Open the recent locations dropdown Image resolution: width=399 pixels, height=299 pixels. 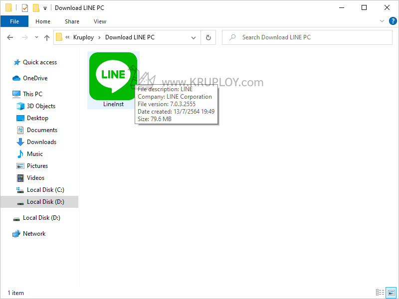coord(36,37)
